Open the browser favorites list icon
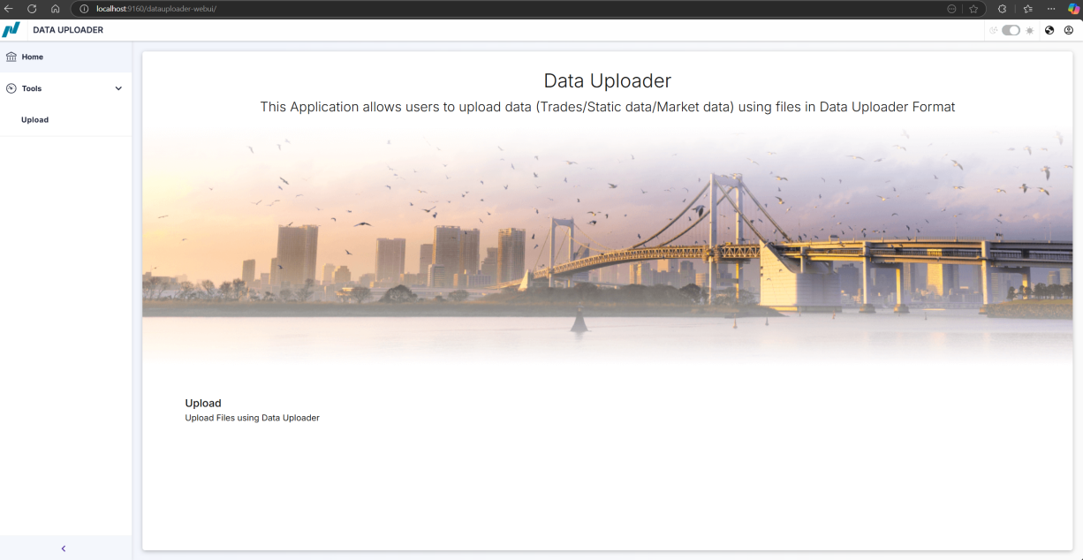The image size is (1083, 560). click(x=1027, y=9)
